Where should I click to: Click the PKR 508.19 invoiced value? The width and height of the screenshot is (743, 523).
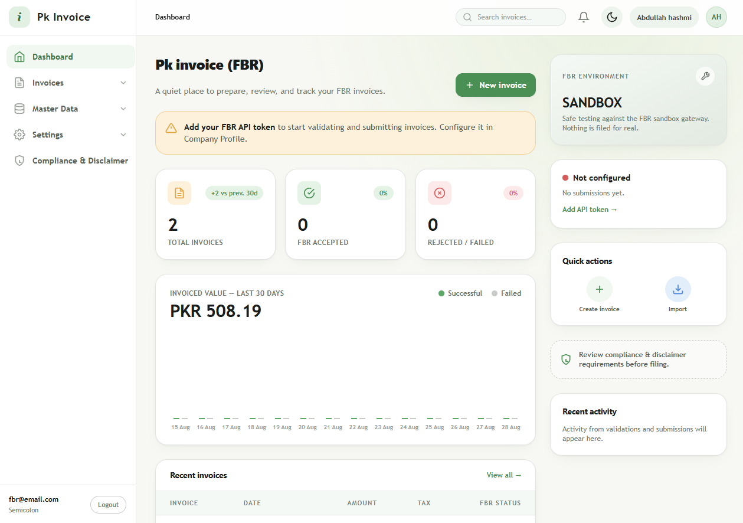pos(215,311)
